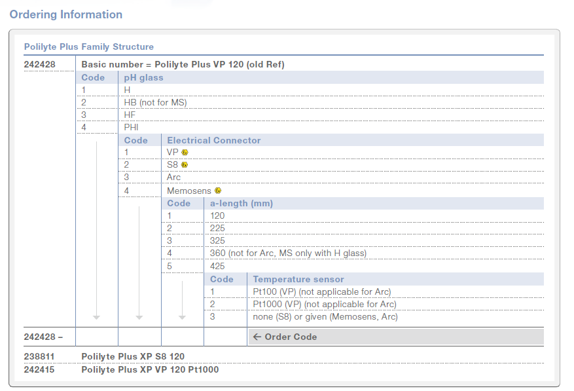Click the Ex icon next to Memosens
Image resolution: width=574 pixels, height=391 pixels.
(x=218, y=191)
